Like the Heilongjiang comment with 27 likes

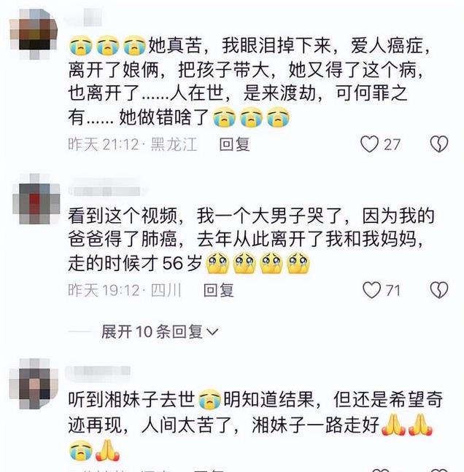point(370,144)
